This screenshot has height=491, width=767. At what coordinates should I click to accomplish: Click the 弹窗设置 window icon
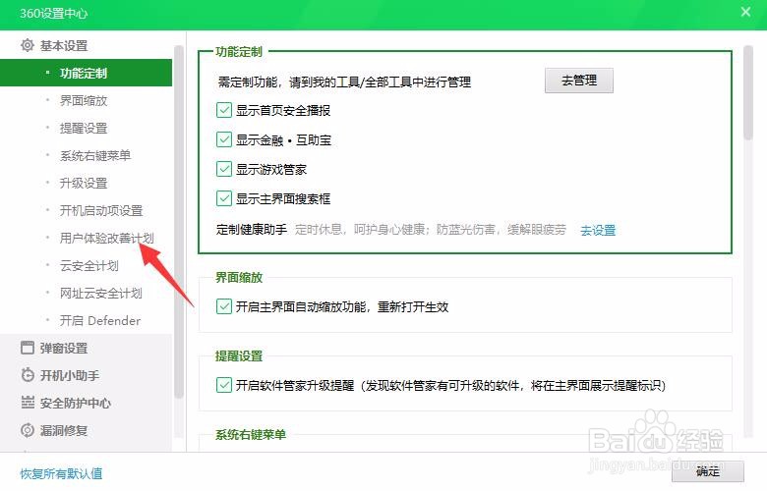pyautogui.click(x=28, y=348)
